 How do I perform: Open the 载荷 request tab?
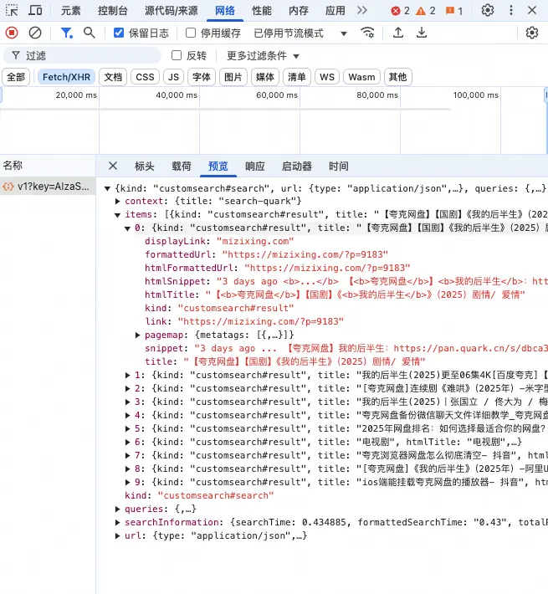point(182,166)
